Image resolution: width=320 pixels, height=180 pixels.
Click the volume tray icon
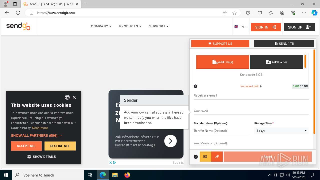click(287, 175)
